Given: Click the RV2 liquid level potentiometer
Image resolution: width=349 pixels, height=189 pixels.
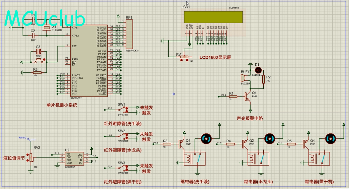Looking at the screenshot, I should coord(31,157).
